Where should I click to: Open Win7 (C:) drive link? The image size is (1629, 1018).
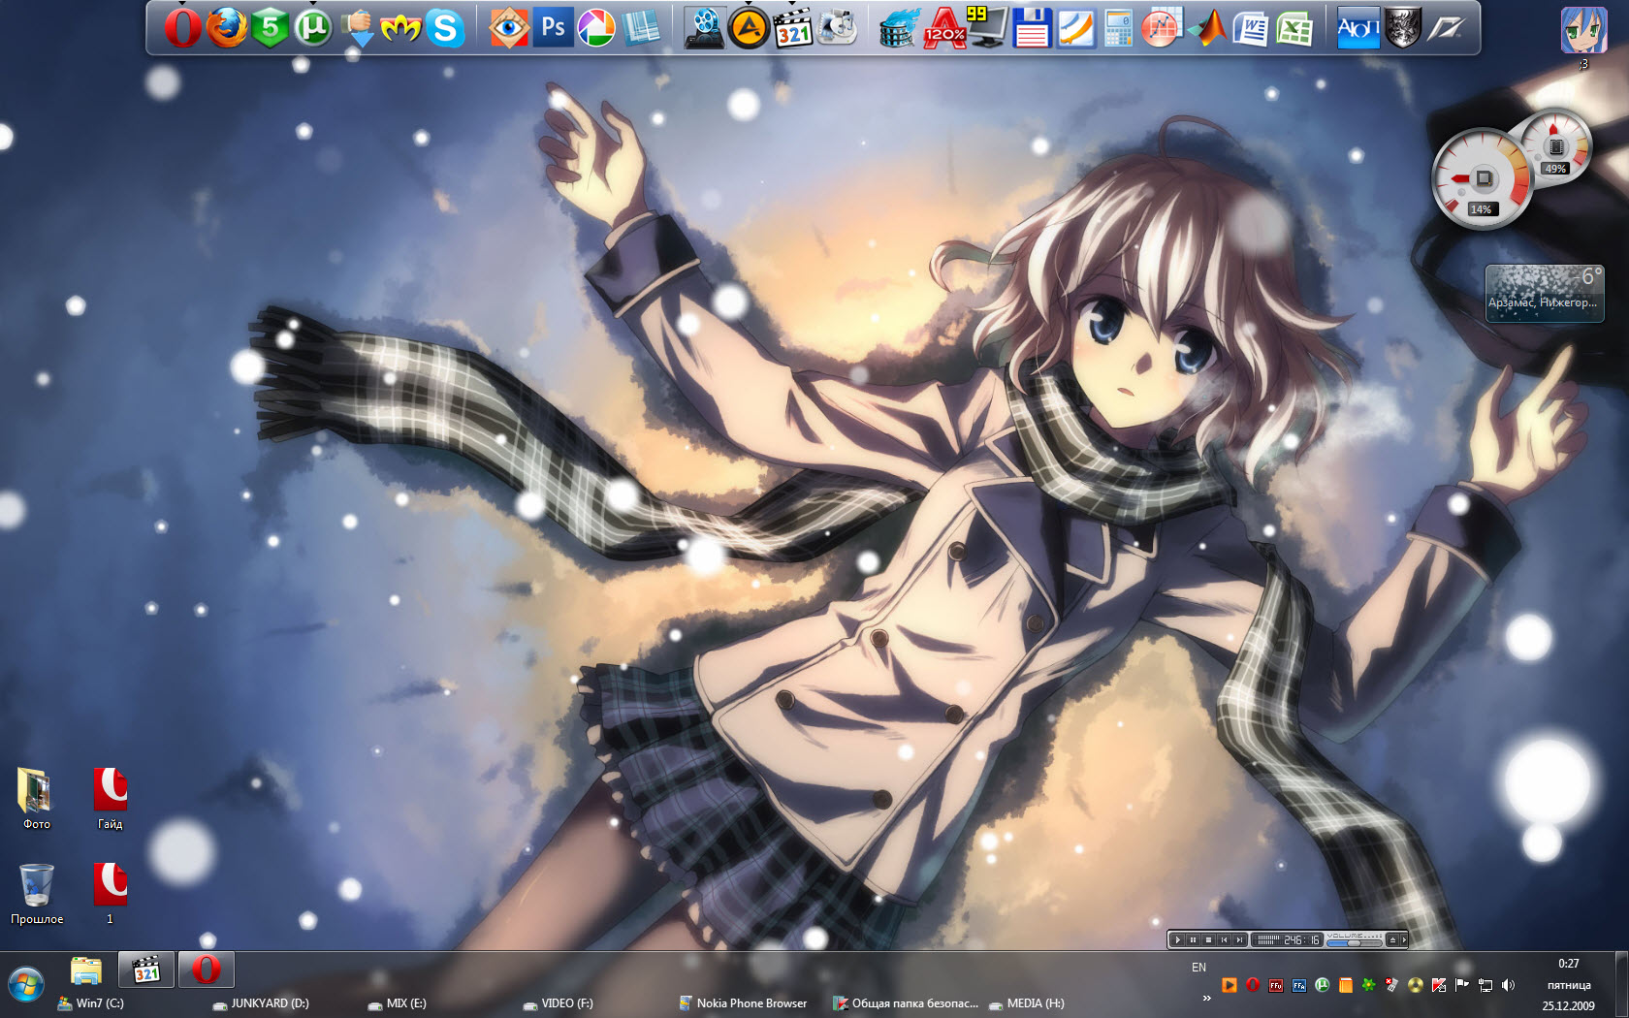click(91, 1003)
